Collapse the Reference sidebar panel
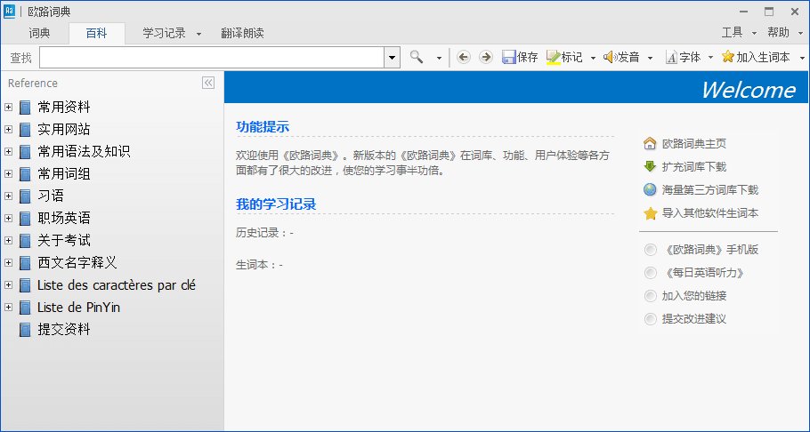This screenshot has width=810, height=432. click(x=208, y=83)
